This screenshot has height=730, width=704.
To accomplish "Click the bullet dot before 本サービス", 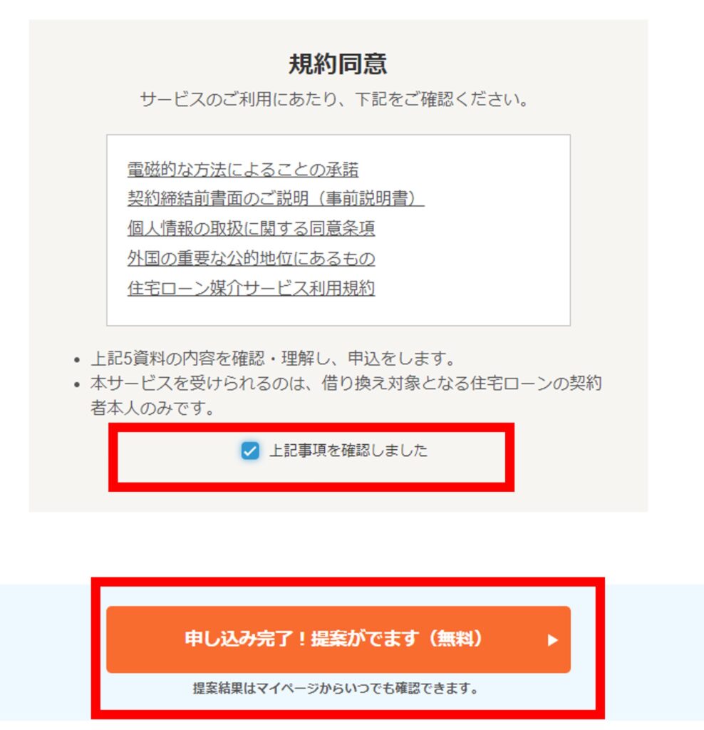I will click(77, 384).
